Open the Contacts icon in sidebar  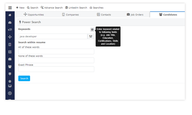pos(10,52)
